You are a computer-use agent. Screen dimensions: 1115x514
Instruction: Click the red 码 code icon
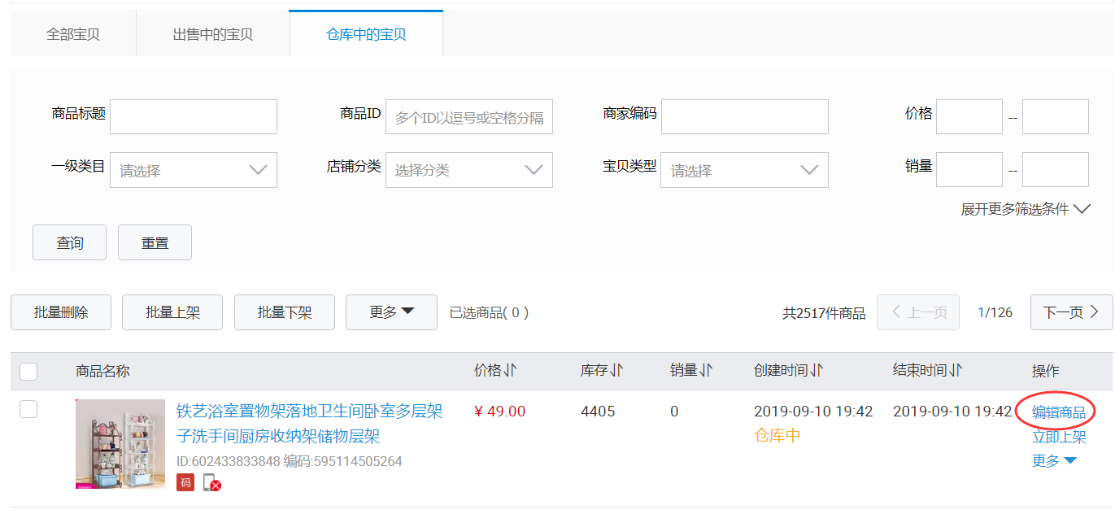pyautogui.click(x=185, y=482)
